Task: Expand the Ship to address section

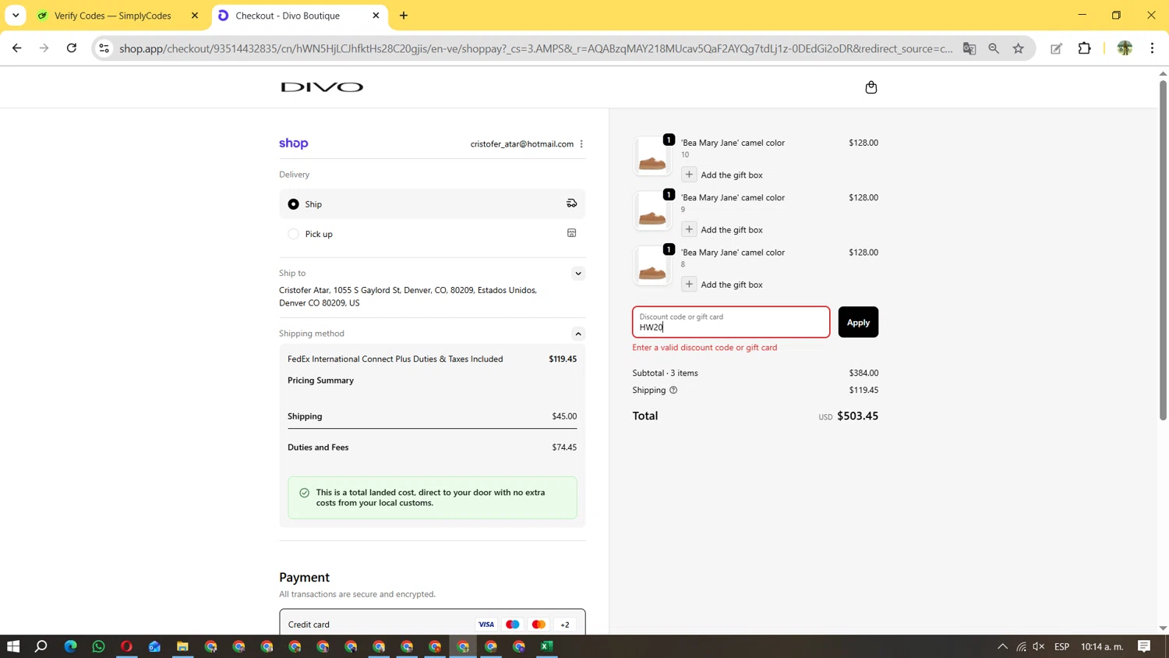Action: click(577, 274)
